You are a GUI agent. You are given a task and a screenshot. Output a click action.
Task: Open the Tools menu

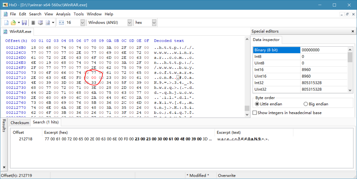pyautogui.click(x=79, y=14)
